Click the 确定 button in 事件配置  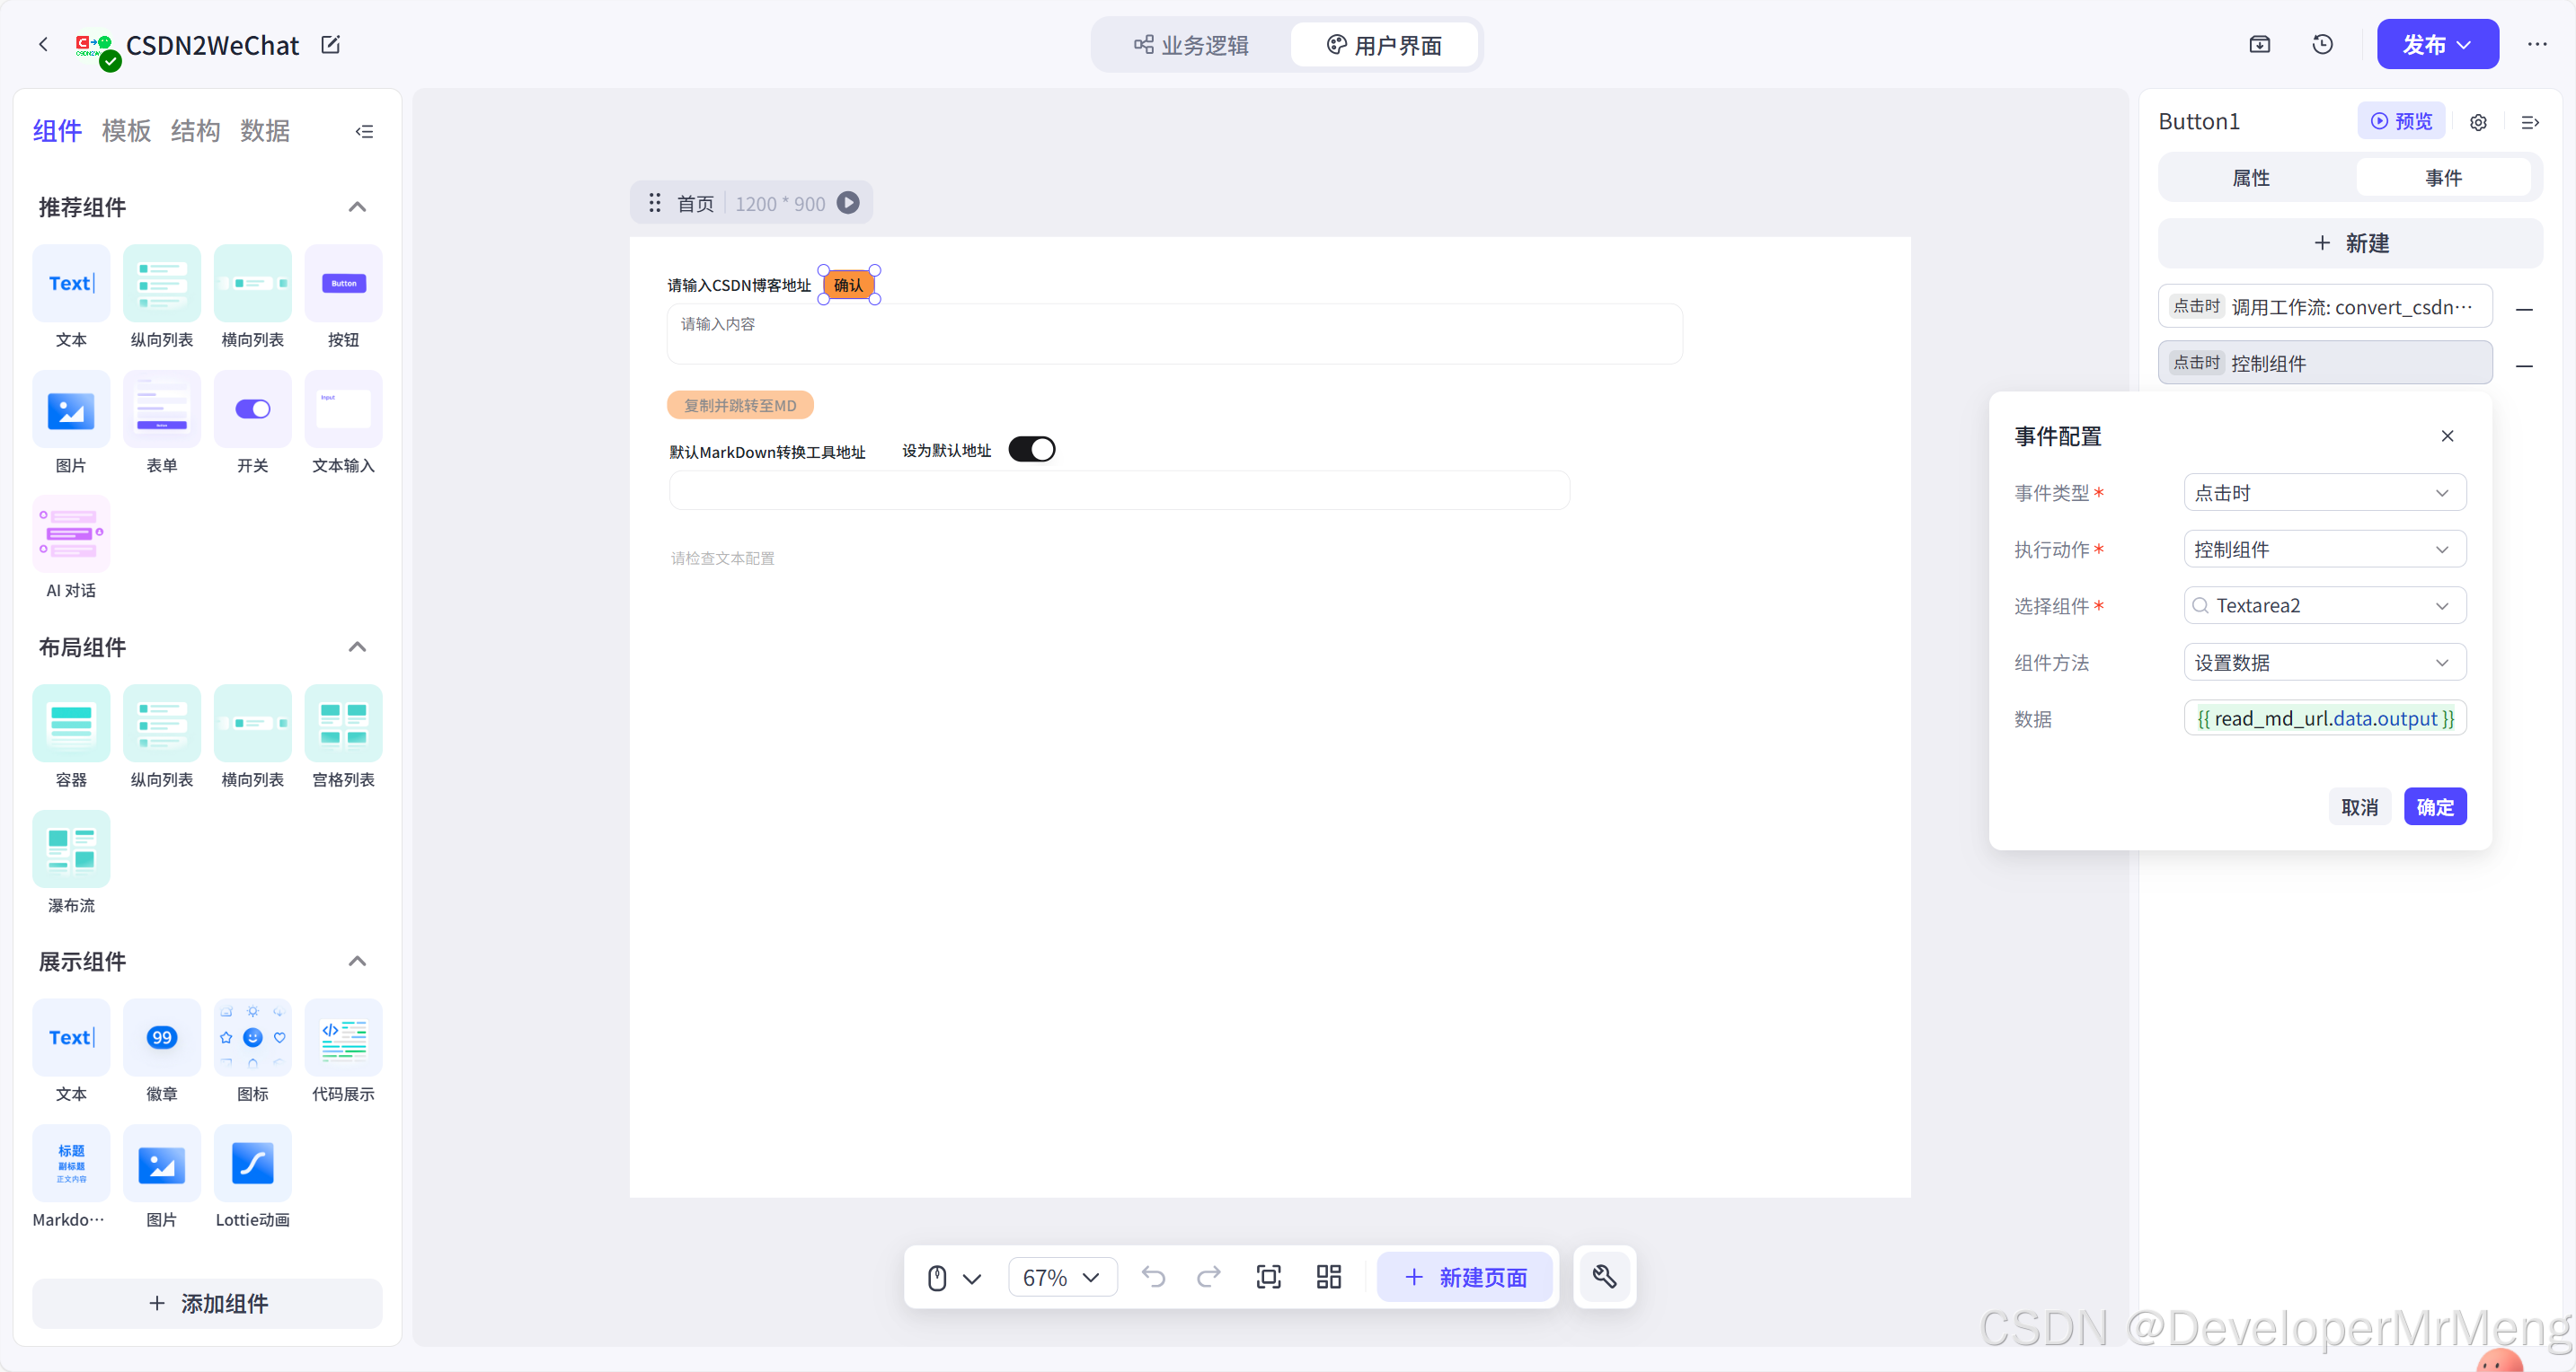(2434, 806)
